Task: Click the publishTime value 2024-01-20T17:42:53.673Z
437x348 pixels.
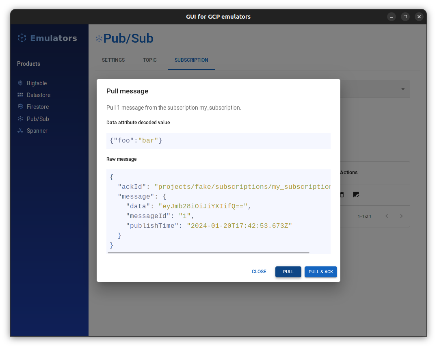Action: coord(239,226)
